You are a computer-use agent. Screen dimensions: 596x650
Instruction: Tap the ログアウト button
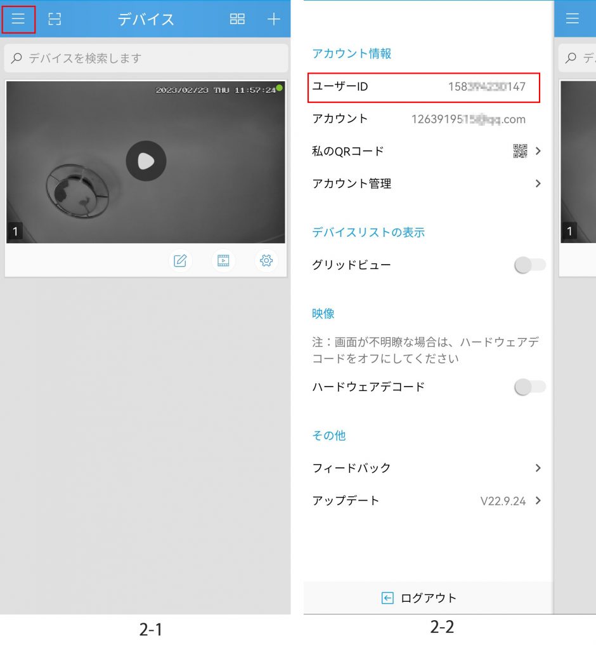tap(428, 598)
